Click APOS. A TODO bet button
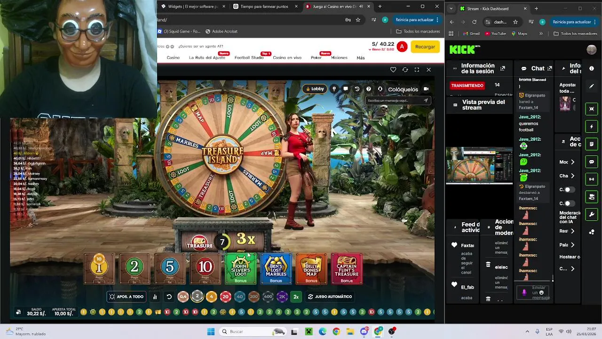This screenshot has width=602, height=339. tap(126, 297)
